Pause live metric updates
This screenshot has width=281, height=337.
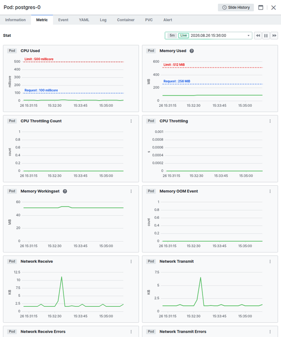[266, 35]
